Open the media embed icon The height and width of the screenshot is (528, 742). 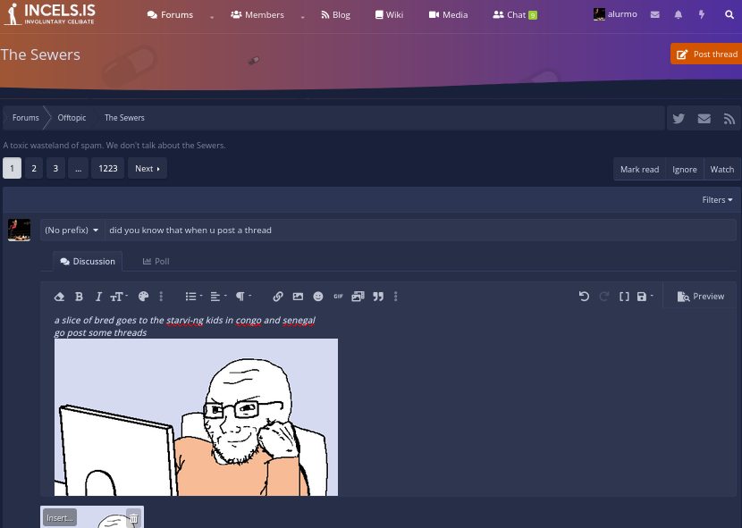point(358,297)
